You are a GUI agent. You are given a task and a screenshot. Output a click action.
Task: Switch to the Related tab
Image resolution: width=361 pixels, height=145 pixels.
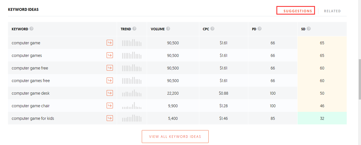coord(332,11)
